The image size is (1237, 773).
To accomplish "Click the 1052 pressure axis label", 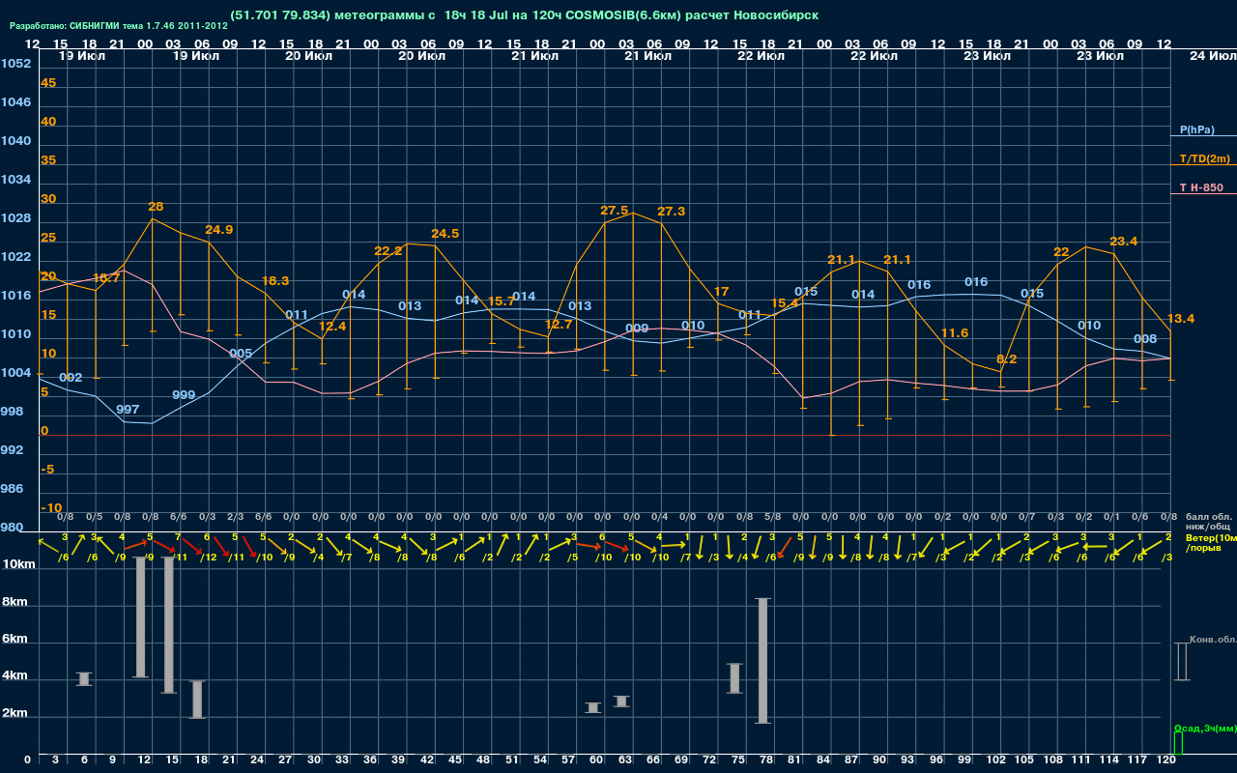I will coord(15,64).
